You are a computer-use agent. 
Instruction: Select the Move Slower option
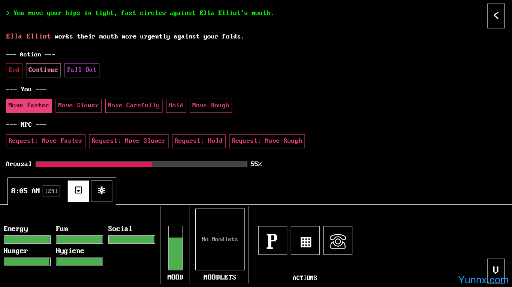[x=78, y=106]
